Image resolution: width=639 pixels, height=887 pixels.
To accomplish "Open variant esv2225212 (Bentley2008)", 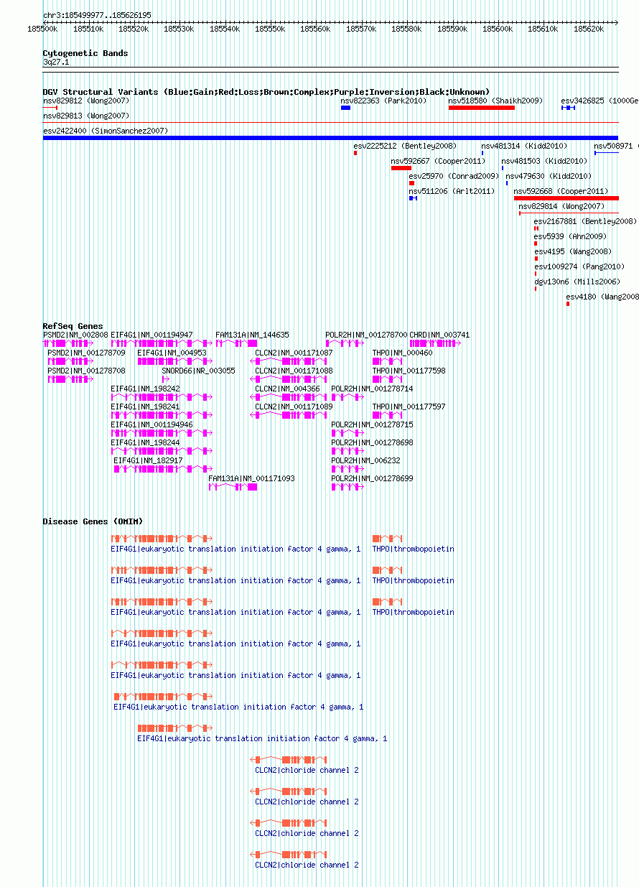I will pyautogui.click(x=405, y=147).
